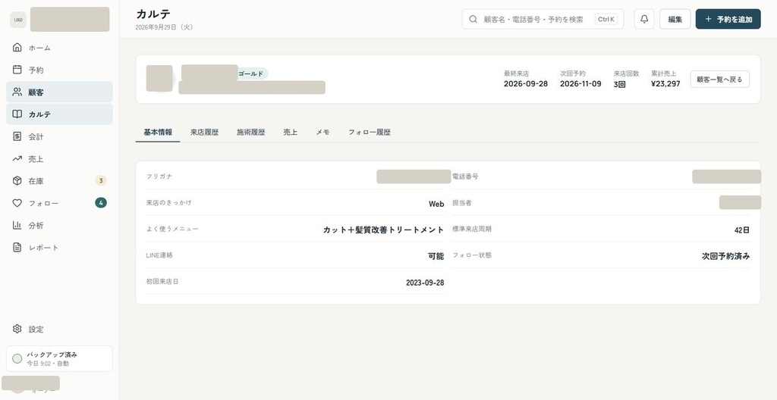The height and width of the screenshot is (400, 777).
Task: Click the customer avatar thumbnail
Action: click(x=159, y=79)
